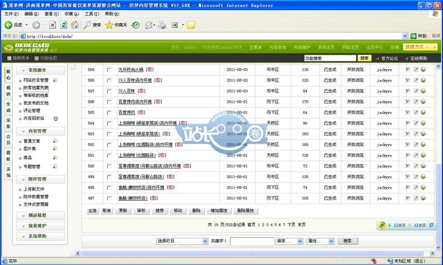Click the attribute tool icon in row 508
The image size is (443, 265).
coord(408,80)
